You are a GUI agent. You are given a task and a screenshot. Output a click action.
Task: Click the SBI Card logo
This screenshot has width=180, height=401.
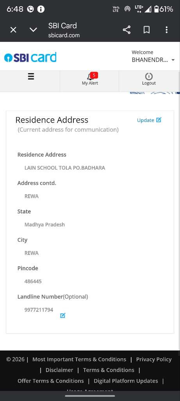30,57
